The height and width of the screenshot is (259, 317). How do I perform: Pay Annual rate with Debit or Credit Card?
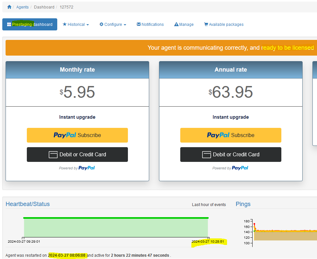(231, 155)
